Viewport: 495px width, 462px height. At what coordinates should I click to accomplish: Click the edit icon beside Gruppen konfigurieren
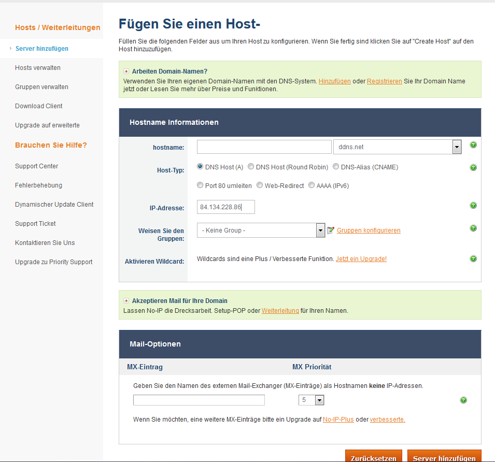[331, 230]
